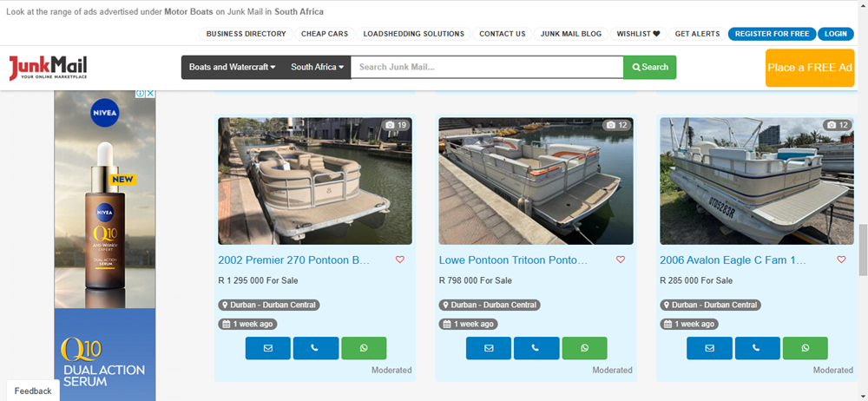Expand the Boats and Watercraft category dropdown
This screenshot has height=401, width=868.
pos(232,67)
